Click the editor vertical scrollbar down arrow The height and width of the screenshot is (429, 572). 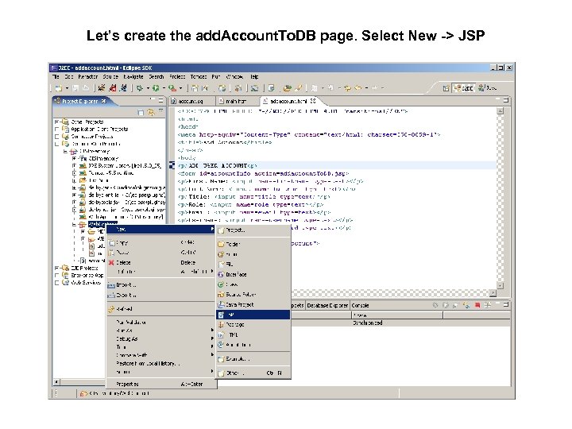tap(500, 286)
